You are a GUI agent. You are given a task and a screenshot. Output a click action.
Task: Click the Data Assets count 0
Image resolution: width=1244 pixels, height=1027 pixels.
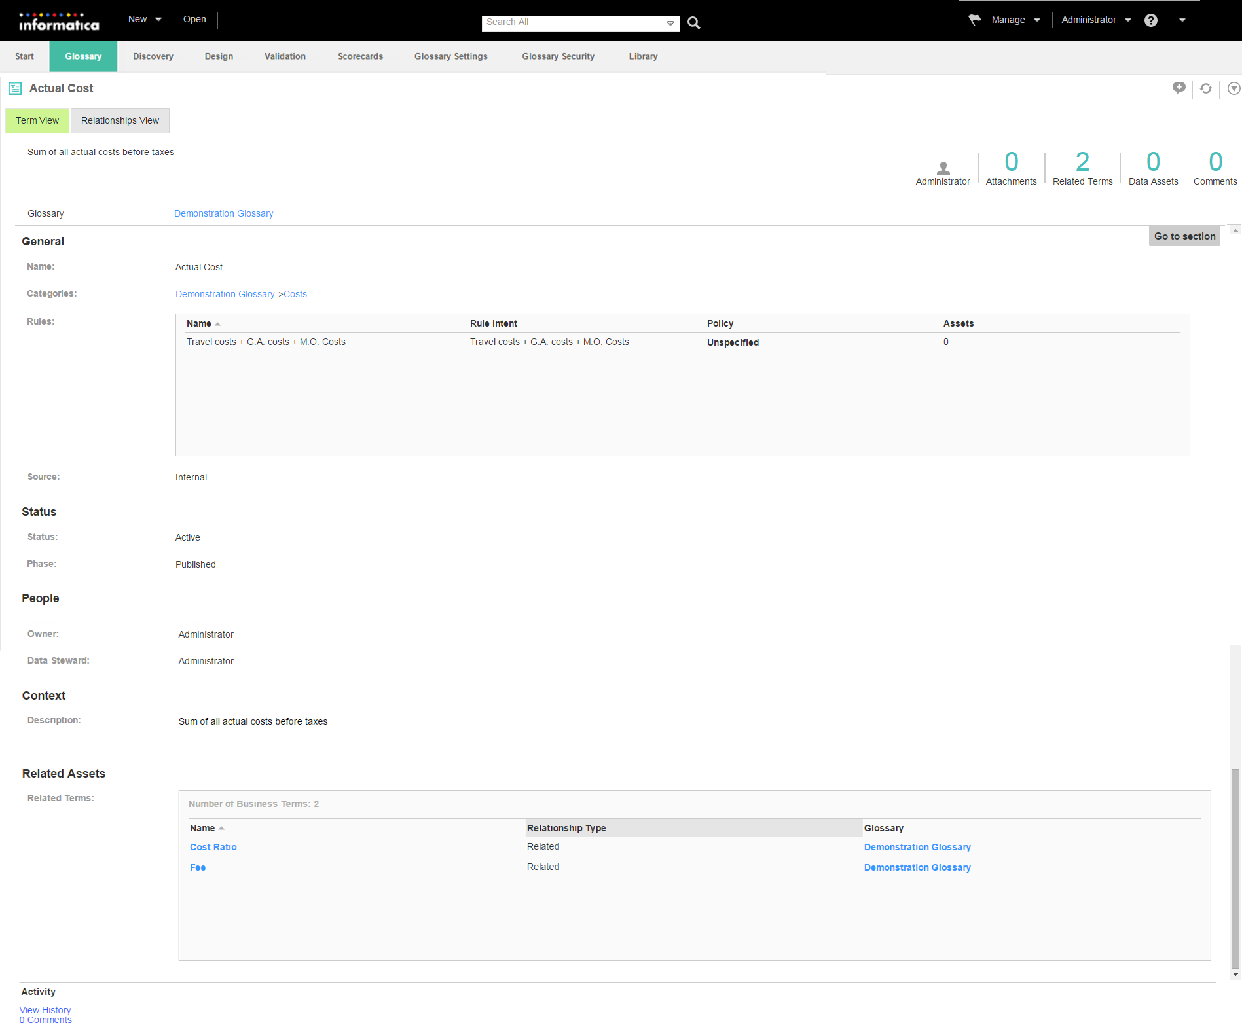point(1154,162)
